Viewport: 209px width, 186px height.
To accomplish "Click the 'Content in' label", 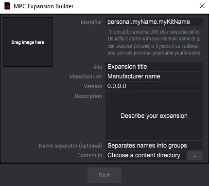I will pyautogui.click(x=89, y=155).
